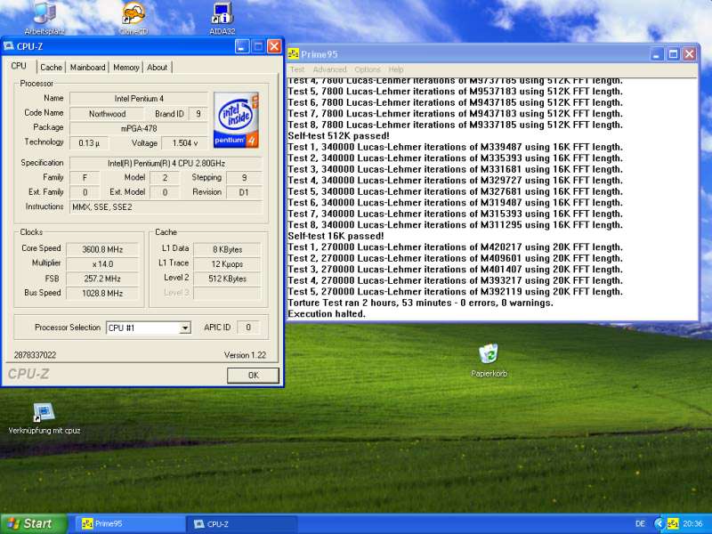Click the Prime95 system tray icon
712x534 pixels.
coord(673,523)
